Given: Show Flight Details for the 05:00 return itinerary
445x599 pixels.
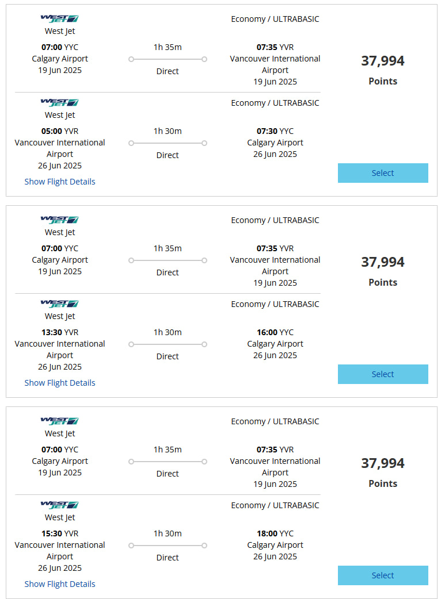Looking at the screenshot, I should click(60, 182).
